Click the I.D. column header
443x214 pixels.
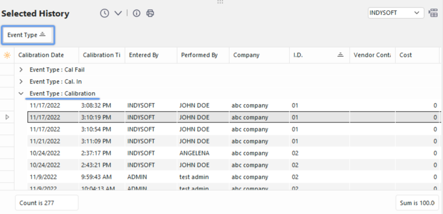click(320, 55)
